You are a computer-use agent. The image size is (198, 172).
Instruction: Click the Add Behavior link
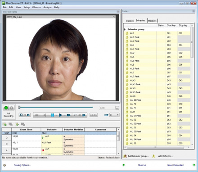click(166, 156)
